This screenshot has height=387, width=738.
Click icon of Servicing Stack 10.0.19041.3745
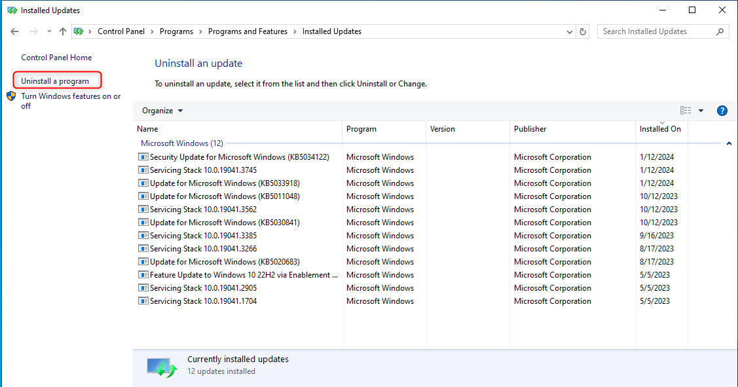tap(143, 170)
